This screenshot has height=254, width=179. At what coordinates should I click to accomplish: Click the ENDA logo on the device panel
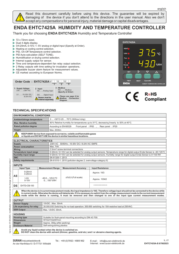point(126,83)
